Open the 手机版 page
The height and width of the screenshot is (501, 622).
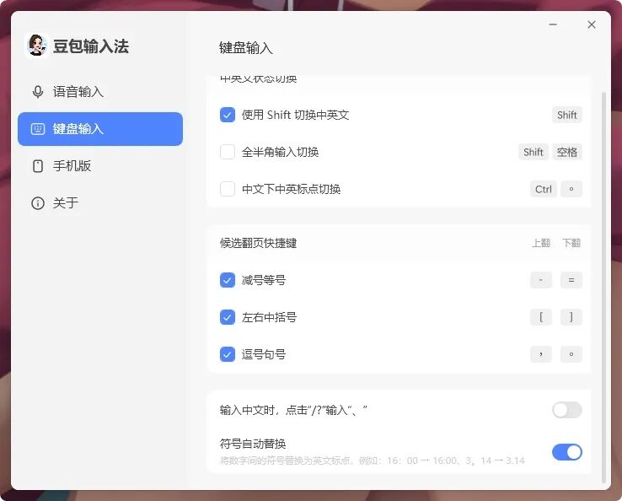tap(100, 166)
